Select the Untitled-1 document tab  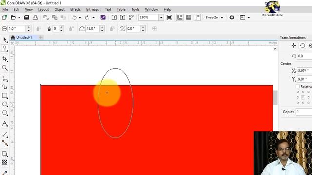click(24, 37)
